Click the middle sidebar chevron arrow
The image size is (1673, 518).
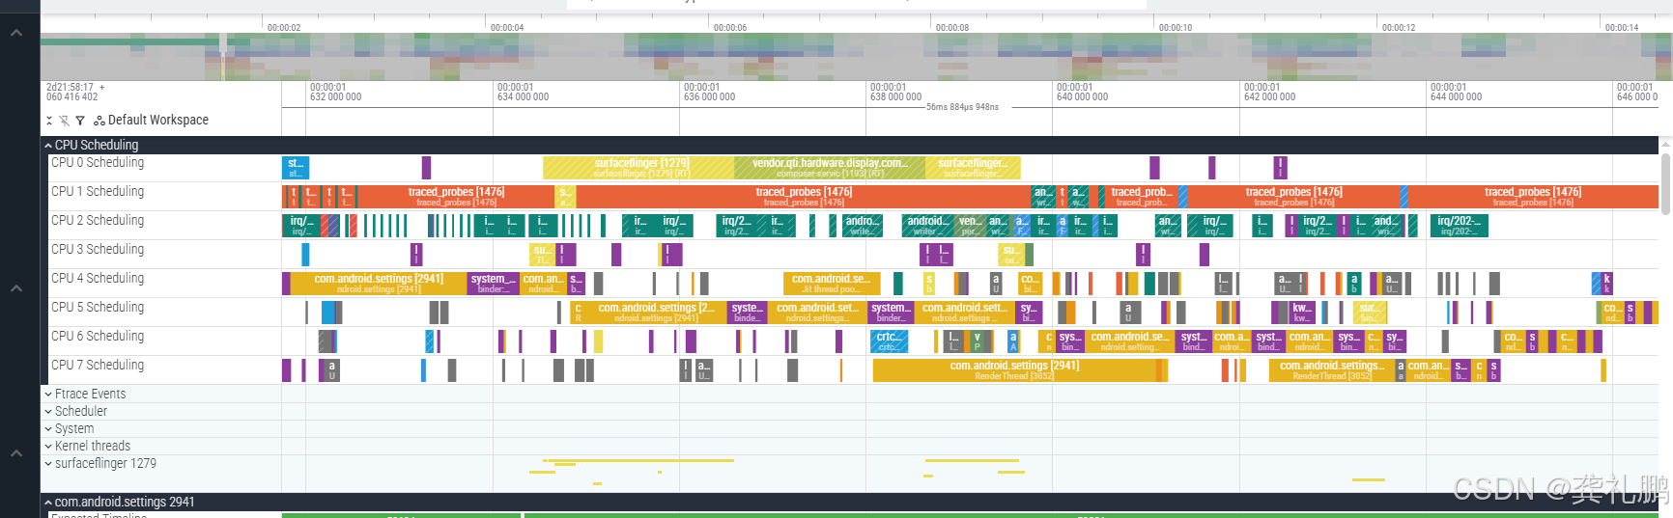16,288
